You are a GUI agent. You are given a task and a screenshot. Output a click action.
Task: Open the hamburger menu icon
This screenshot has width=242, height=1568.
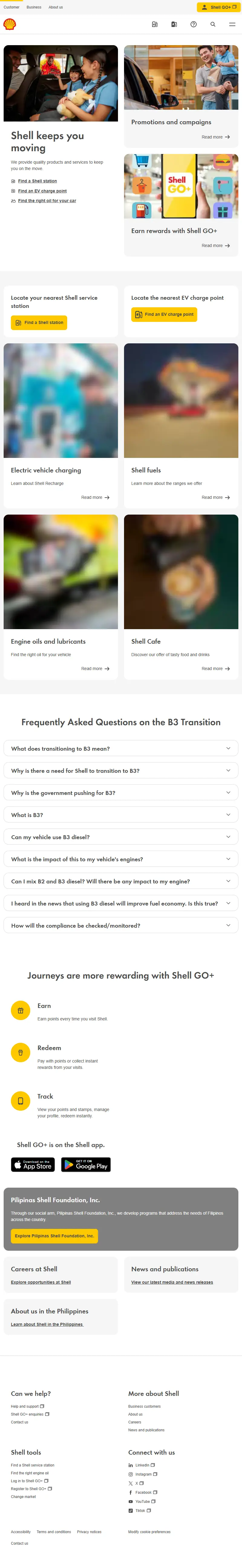click(x=232, y=24)
